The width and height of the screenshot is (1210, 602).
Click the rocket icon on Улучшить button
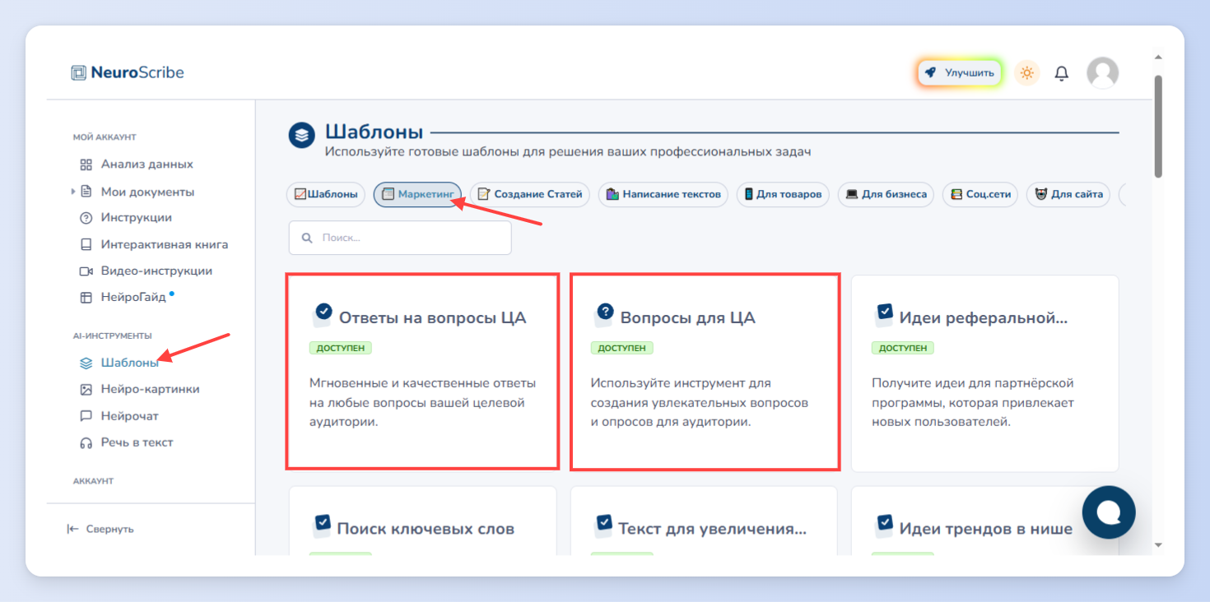[930, 72]
